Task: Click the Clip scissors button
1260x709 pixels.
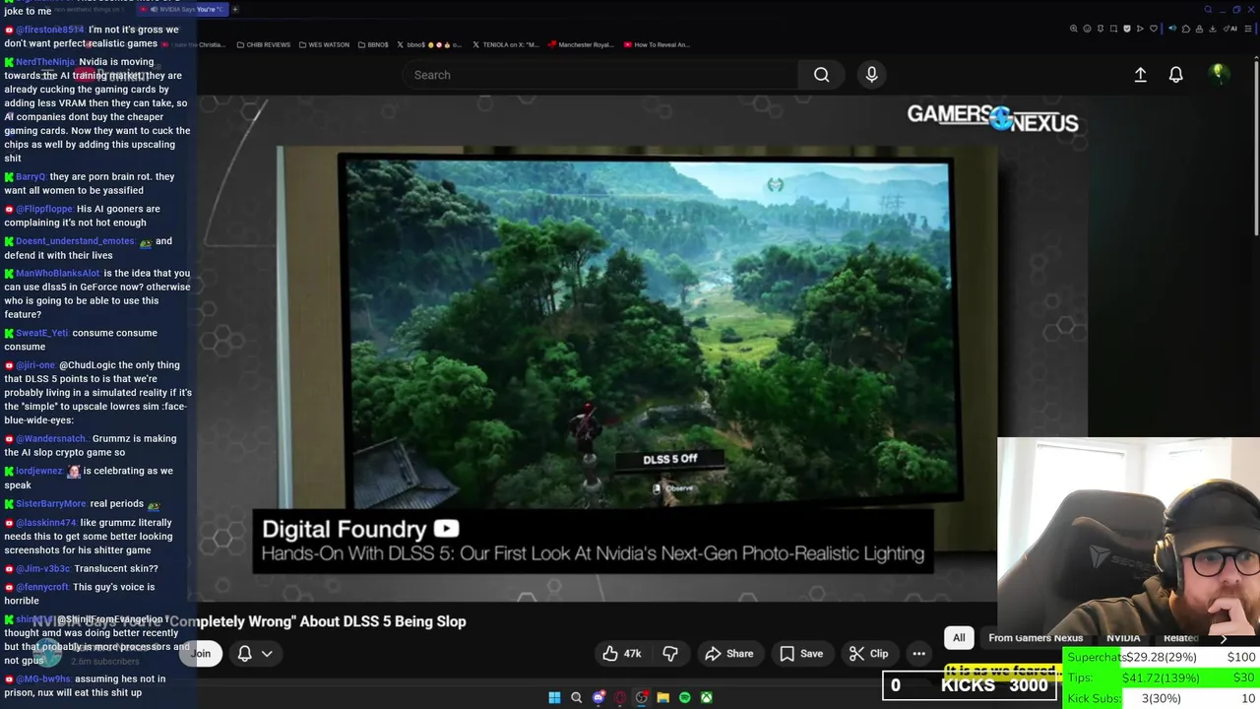Action: click(x=868, y=653)
